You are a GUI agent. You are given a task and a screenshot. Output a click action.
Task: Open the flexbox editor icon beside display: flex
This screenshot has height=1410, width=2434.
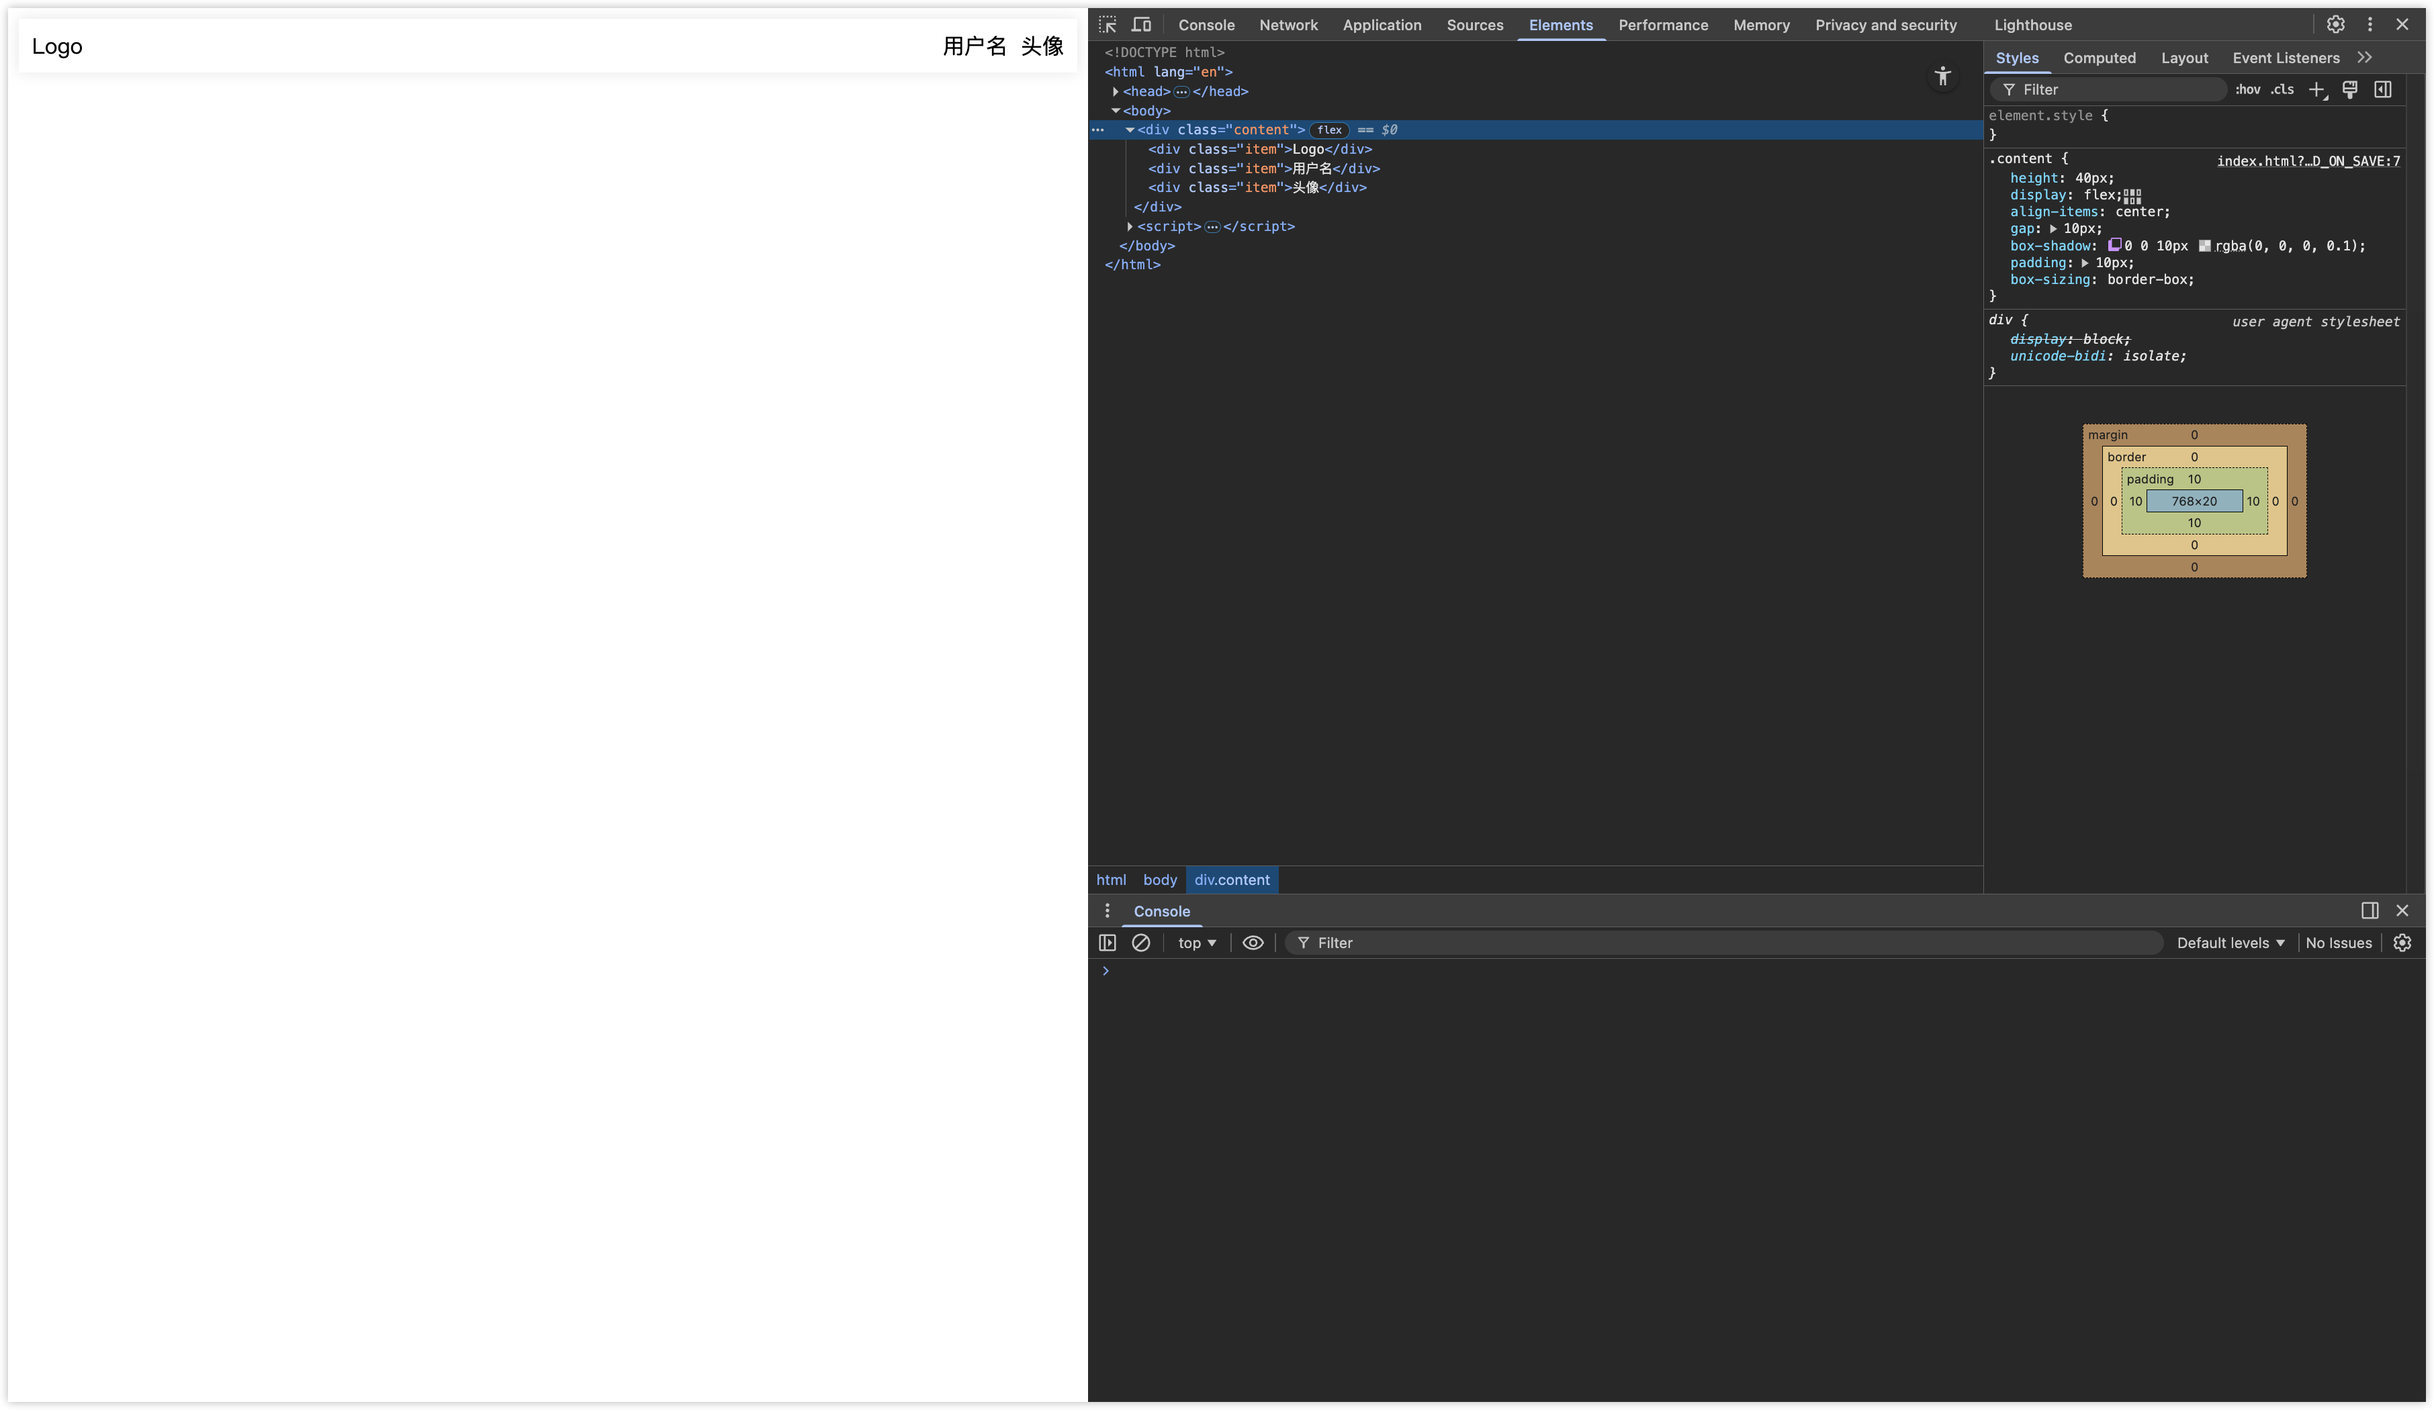coord(2132,196)
